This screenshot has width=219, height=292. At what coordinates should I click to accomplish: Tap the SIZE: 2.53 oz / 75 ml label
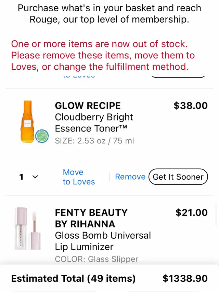[94, 141]
